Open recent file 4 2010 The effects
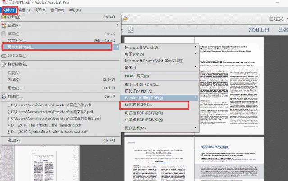The height and width of the screenshot is (181, 288). coord(45,125)
